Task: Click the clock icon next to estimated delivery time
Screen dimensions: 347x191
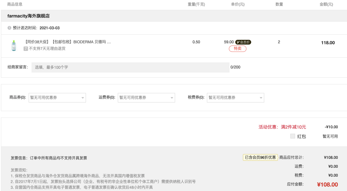Action: point(9,28)
